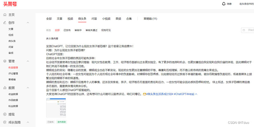Filter status by 全部
254x127 pixels.
coord(57,30)
